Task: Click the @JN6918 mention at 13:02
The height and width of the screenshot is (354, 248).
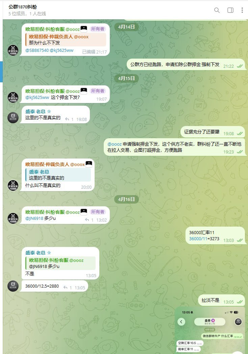Action: coord(34,218)
